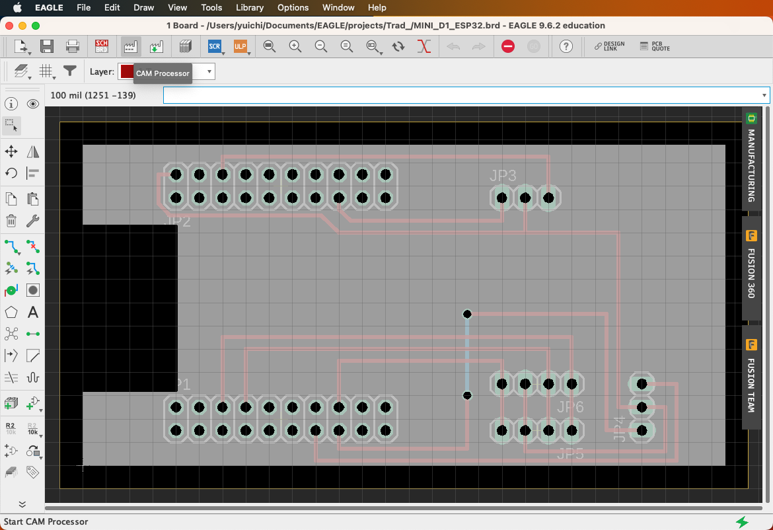Open the zoom select dropdown icon

click(x=374, y=46)
